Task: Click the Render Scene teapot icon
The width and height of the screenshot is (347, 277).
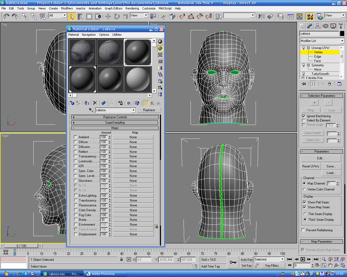Action: tap(320, 17)
